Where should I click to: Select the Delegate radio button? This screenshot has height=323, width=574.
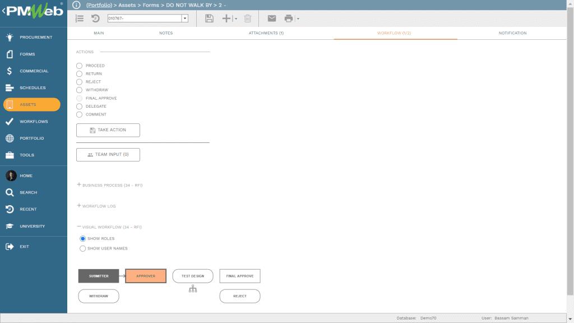click(80, 107)
